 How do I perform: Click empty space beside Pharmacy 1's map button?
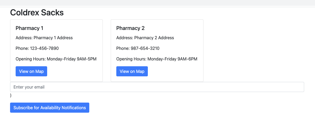coord(74,71)
